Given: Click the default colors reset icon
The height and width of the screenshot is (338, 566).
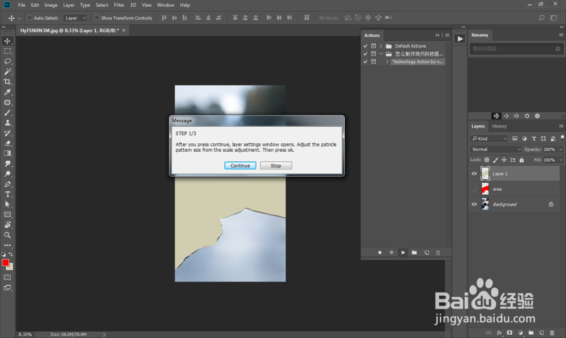Looking at the screenshot, I should [x=3, y=254].
